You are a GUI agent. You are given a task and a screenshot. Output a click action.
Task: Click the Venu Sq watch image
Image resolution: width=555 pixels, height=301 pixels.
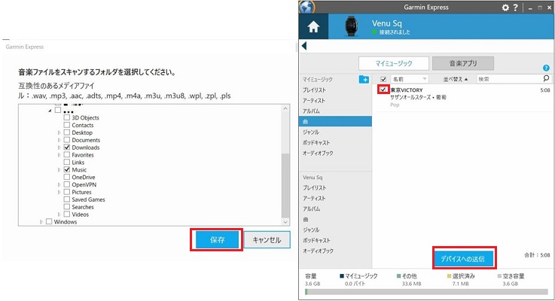[x=352, y=26]
